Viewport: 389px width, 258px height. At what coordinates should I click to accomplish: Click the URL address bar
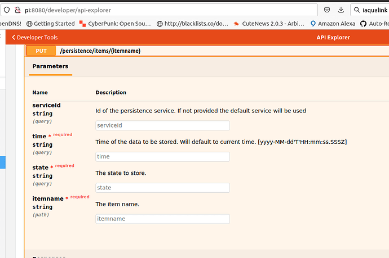coord(159,10)
